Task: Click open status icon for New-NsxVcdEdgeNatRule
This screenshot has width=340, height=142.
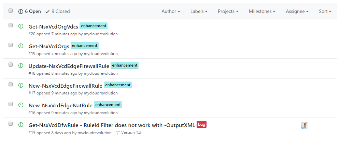Action: click(21, 105)
